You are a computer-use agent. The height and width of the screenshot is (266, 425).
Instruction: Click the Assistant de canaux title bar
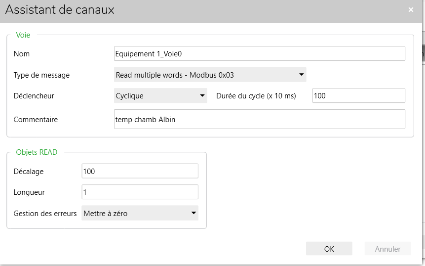[197, 10]
